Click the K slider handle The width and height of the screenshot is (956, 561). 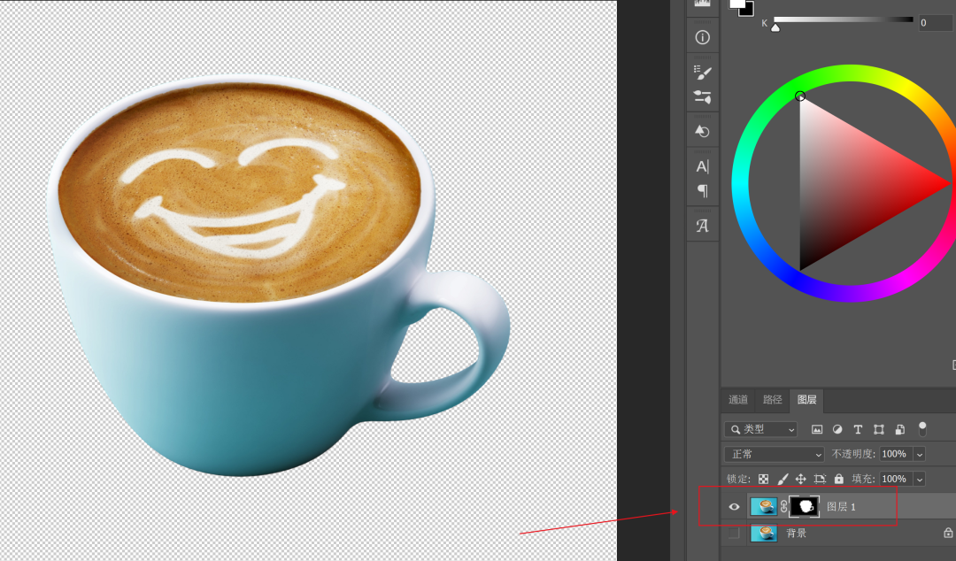pos(775,27)
